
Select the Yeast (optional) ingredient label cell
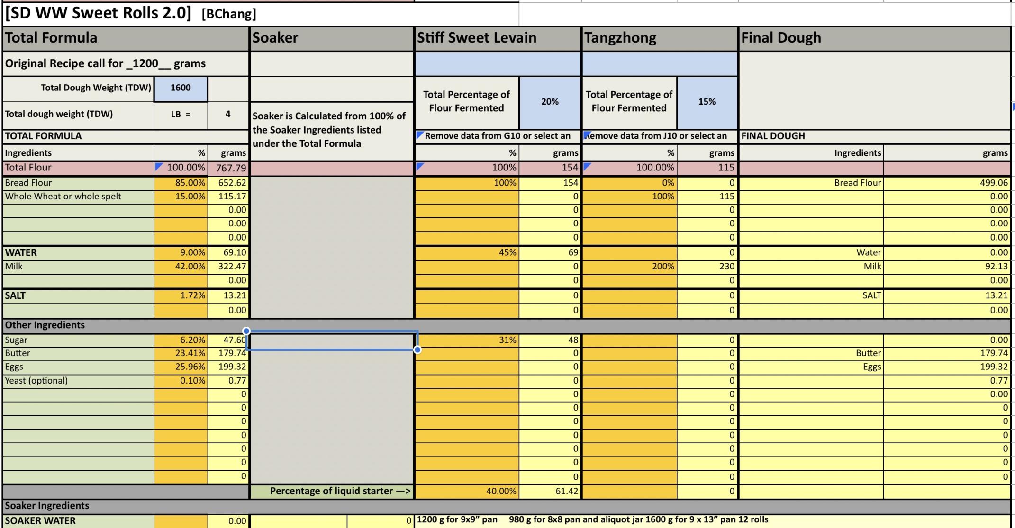tap(78, 381)
